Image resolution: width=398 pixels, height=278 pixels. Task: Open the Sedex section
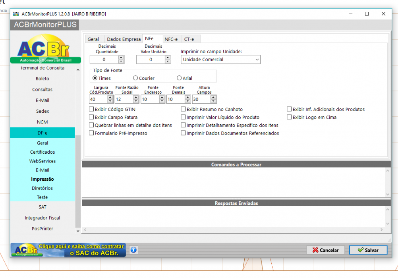tap(43, 111)
